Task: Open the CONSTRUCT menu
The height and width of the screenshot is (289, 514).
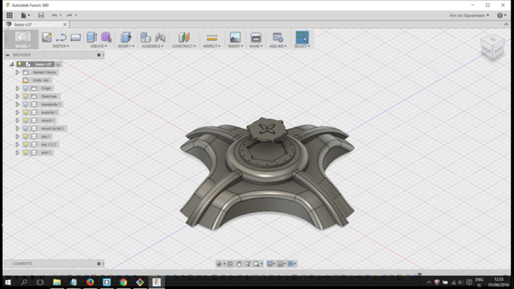Action: pos(184,46)
